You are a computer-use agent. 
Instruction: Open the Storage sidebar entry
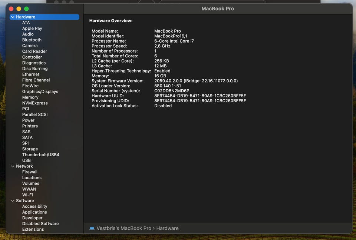pos(30,149)
